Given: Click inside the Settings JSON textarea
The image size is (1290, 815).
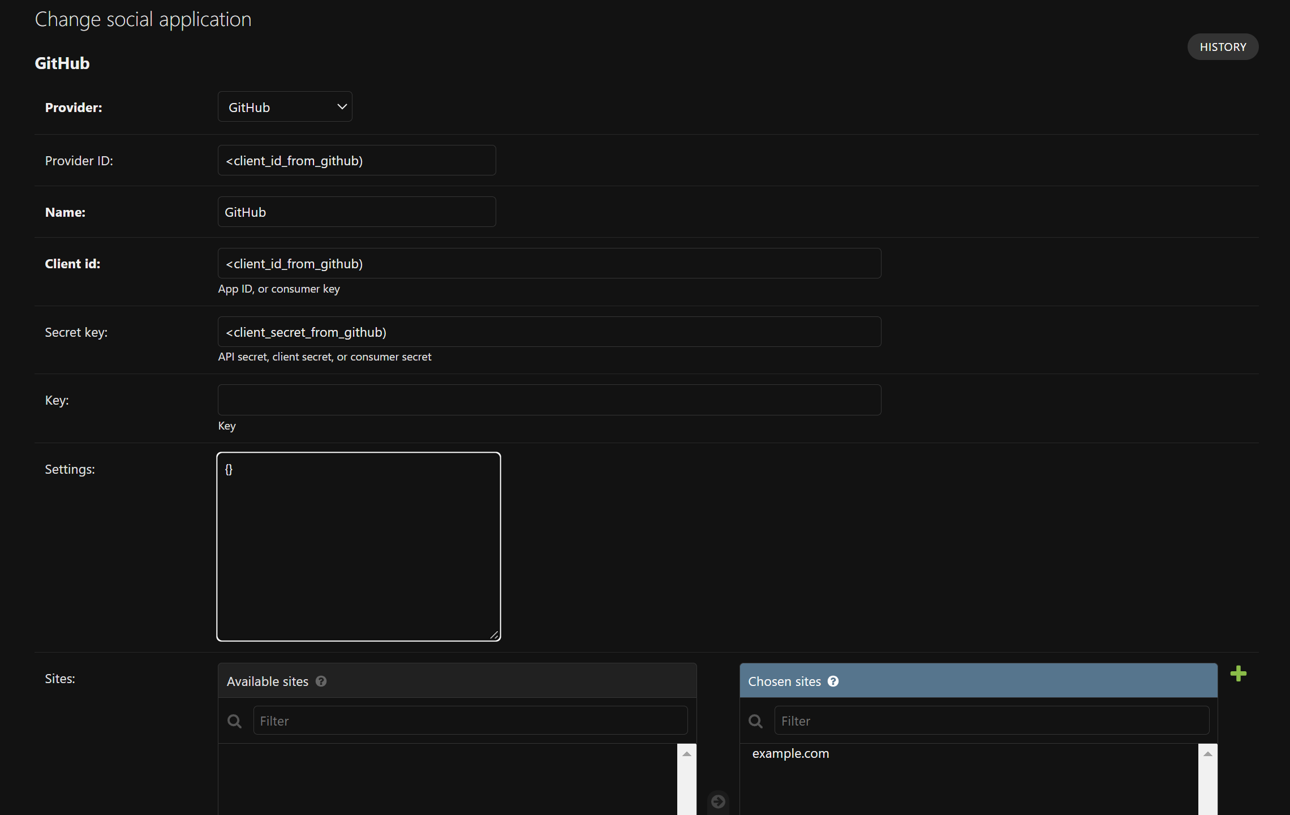Looking at the screenshot, I should [358, 546].
